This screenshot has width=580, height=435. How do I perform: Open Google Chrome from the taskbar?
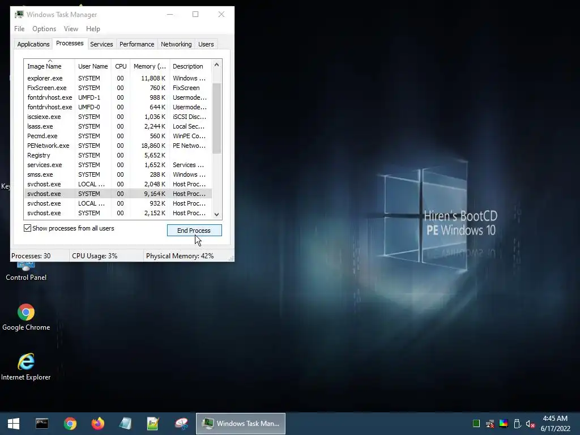70,424
